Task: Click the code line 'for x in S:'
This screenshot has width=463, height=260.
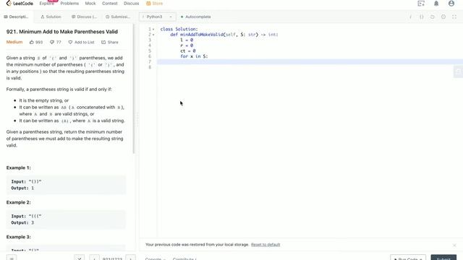Action: 194,56
